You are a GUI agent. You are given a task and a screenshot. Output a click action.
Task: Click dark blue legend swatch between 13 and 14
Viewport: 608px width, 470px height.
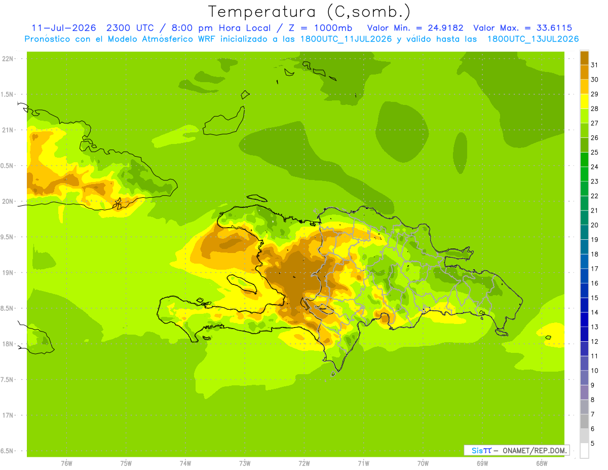tap(584, 319)
